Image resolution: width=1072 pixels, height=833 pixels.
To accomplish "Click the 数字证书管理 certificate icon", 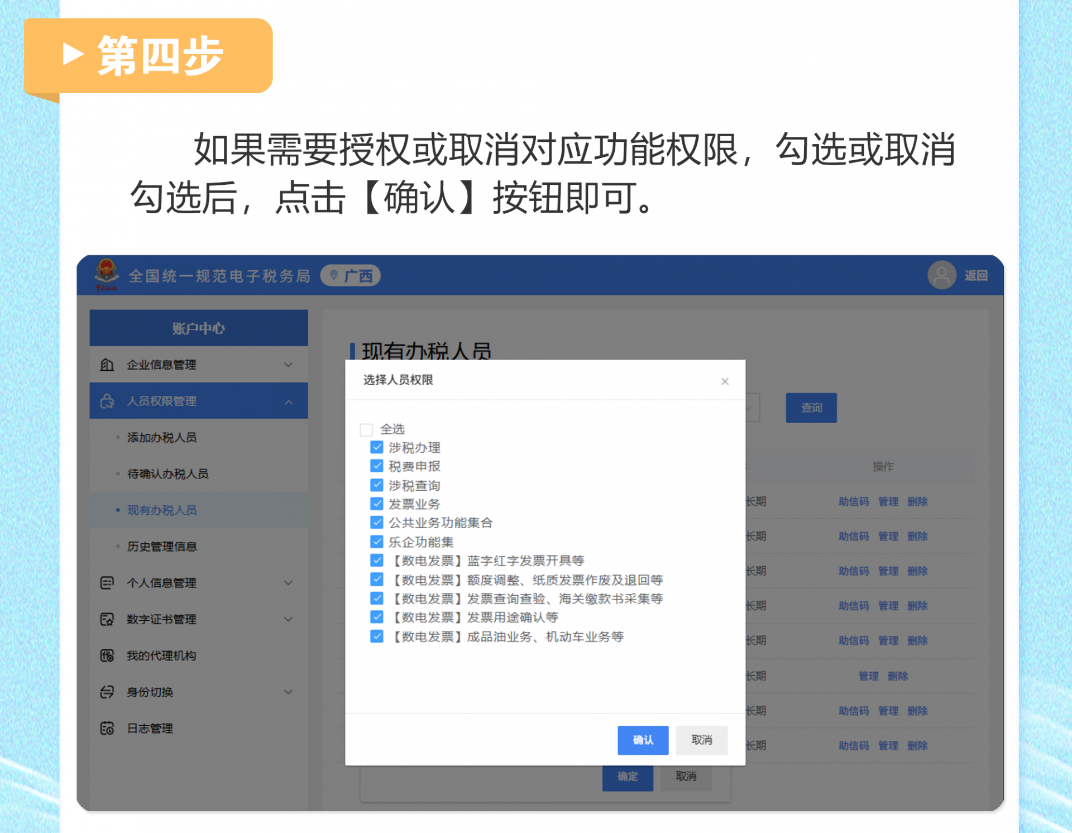I will 107,619.
